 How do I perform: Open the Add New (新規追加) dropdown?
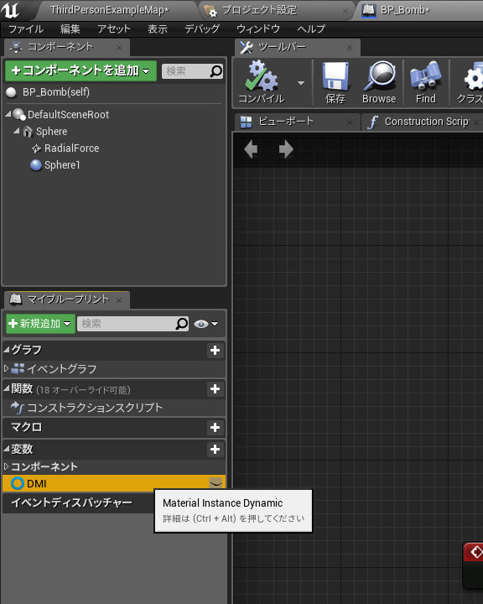40,324
